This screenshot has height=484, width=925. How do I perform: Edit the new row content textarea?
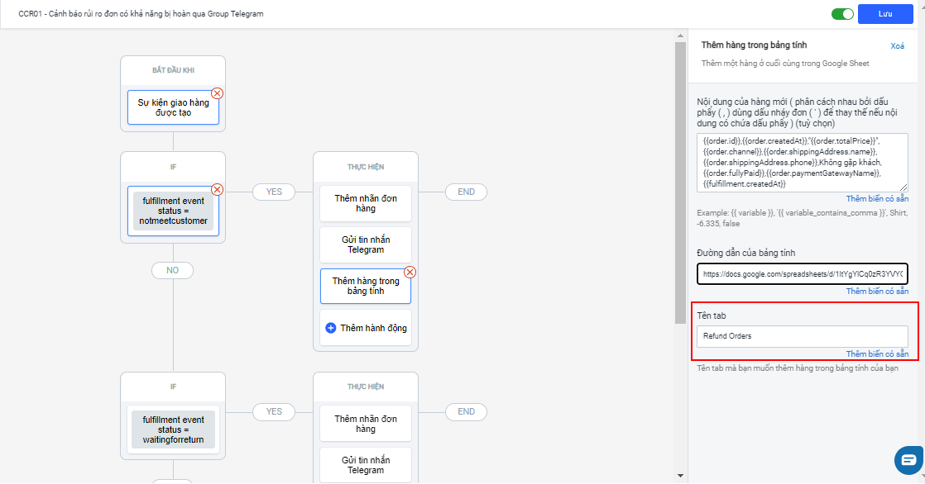tap(802, 163)
